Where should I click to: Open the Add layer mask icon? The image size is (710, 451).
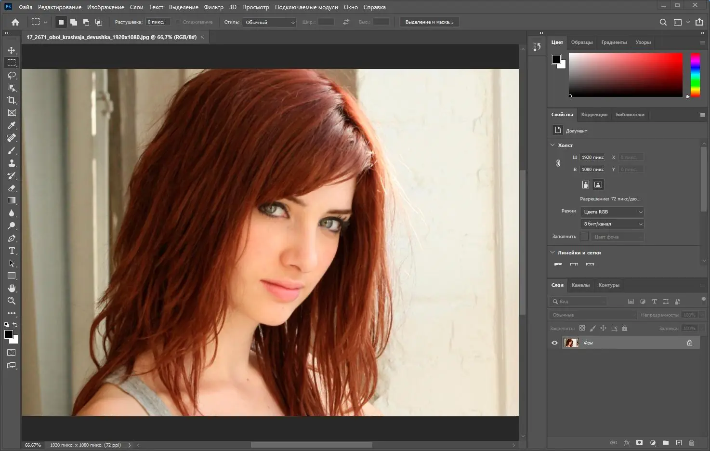pyautogui.click(x=640, y=442)
